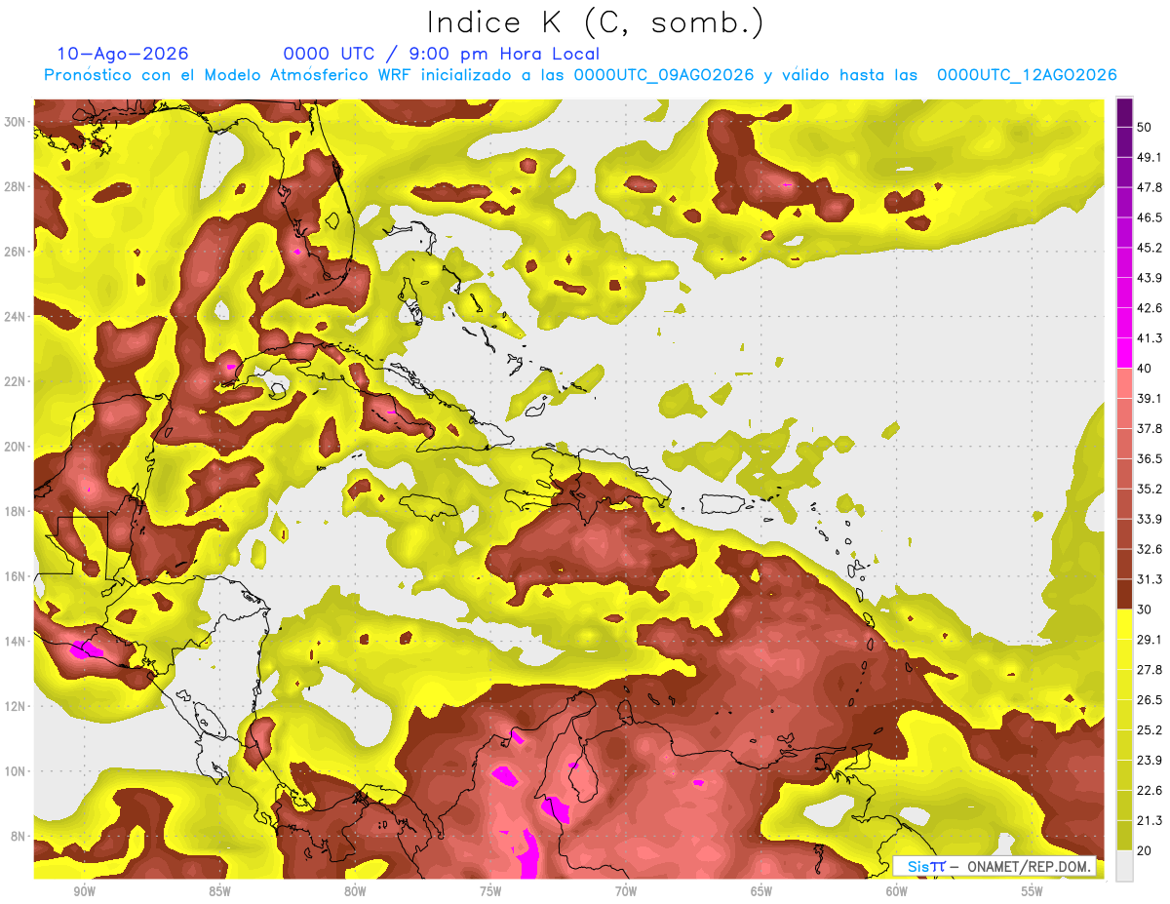Click the colorbar value "25.2"
Viewport: 1170px width, 904px height.
pos(1150,730)
